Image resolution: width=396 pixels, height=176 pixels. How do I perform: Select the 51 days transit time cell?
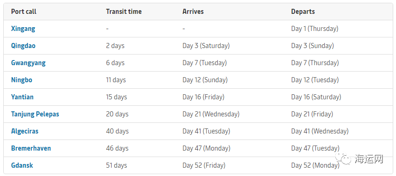coord(116,165)
